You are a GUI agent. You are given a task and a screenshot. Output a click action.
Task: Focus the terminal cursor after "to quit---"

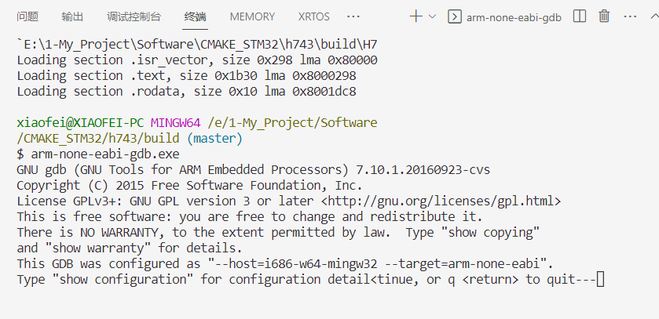point(600,279)
